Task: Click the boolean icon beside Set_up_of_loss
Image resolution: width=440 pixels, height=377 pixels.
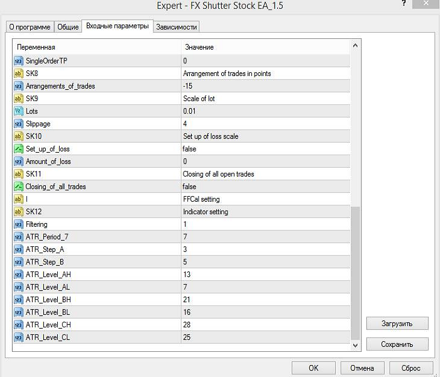Action: [x=18, y=149]
